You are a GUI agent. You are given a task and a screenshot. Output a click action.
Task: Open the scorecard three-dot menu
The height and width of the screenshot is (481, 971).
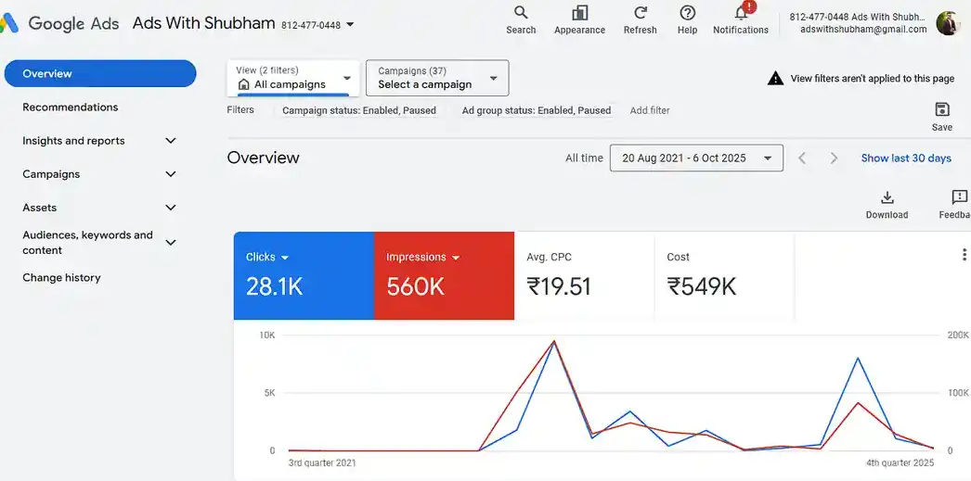pos(964,255)
